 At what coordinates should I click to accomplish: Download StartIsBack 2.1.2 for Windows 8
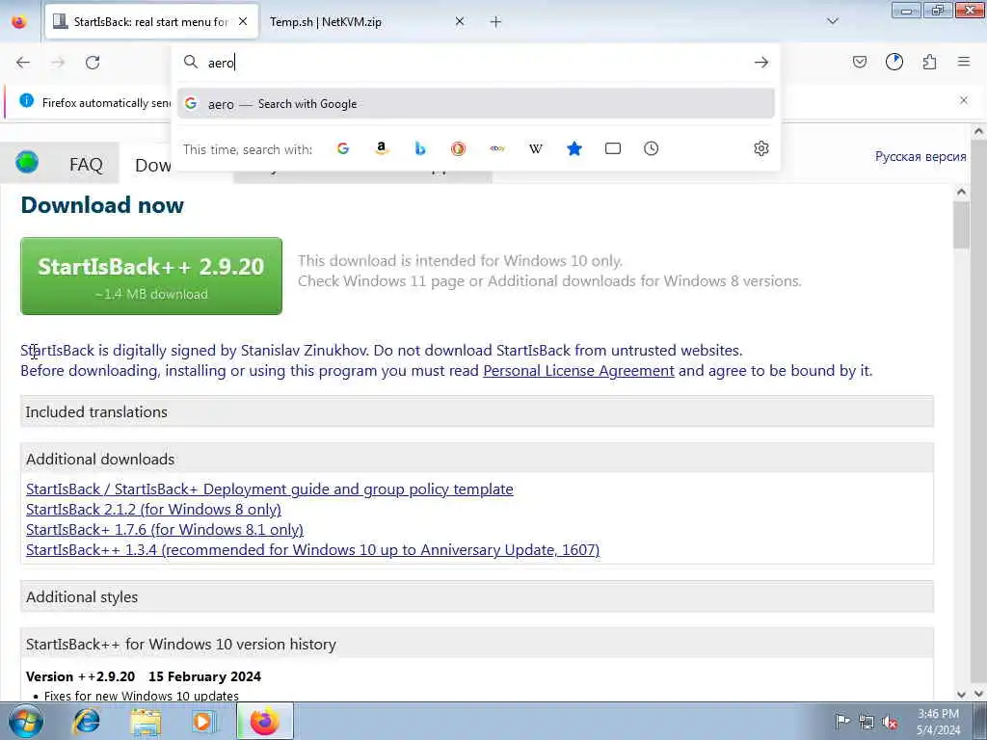click(x=153, y=509)
